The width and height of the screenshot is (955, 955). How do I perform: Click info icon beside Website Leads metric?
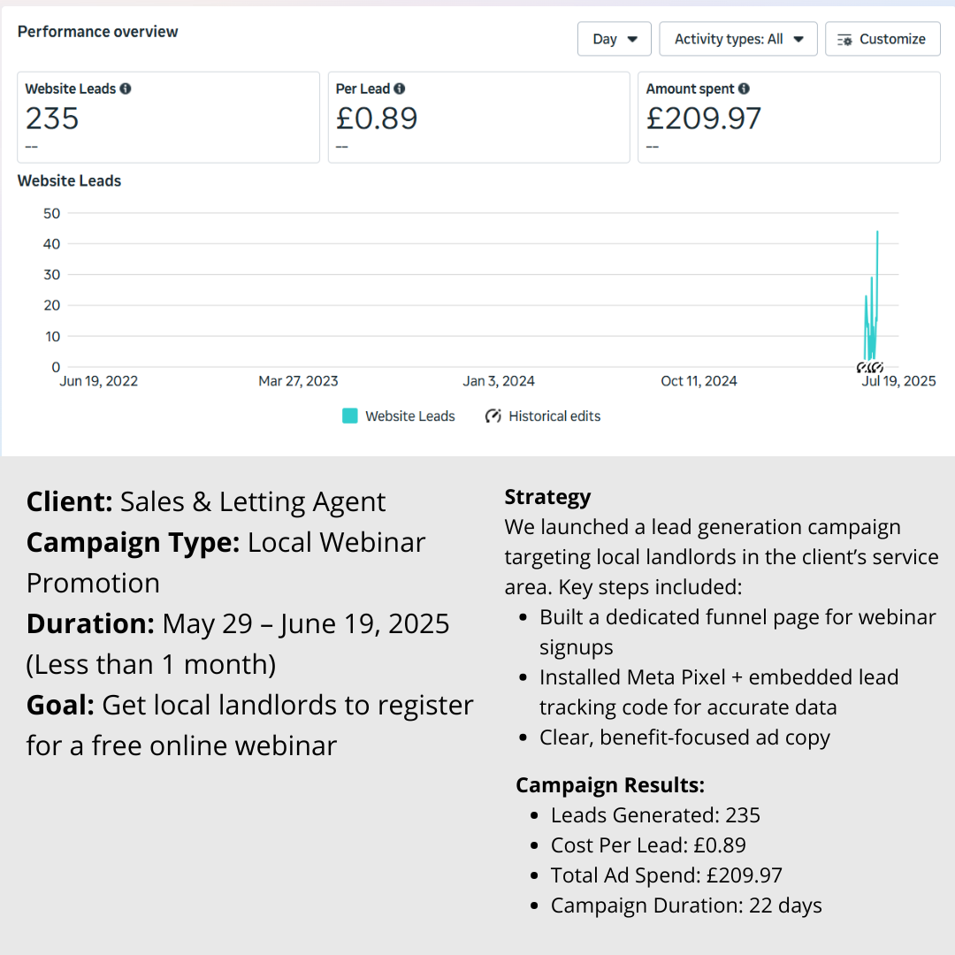(x=126, y=89)
